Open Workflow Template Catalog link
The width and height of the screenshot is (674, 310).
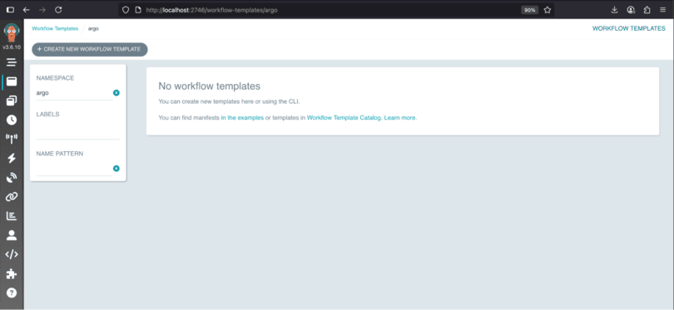(x=344, y=118)
